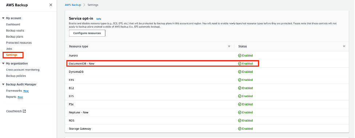Click the Enabled check icon for EFS
355x138 pixels.
240,96
